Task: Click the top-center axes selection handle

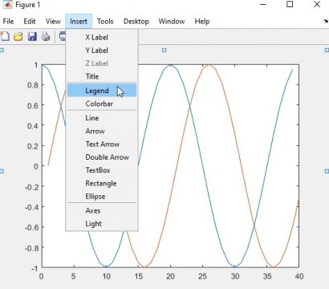Action: tap(164, 50)
